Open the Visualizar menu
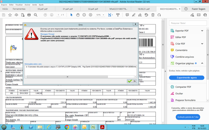 coord(19,5)
